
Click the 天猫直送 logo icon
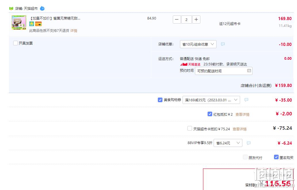click(190, 64)
